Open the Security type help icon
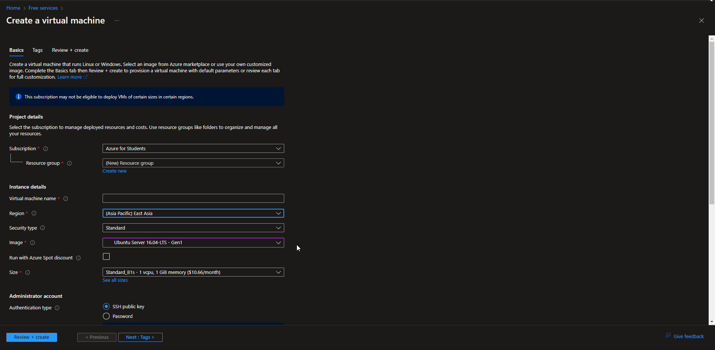Viewport: 715px width, 350px height. coord(43,228)
